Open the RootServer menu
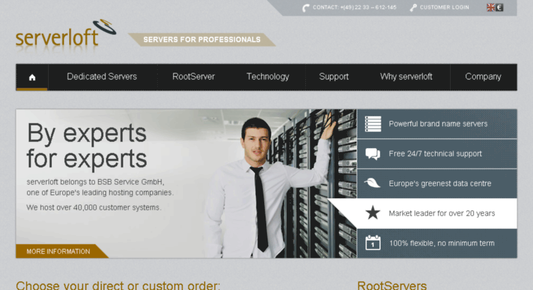 click(x=193, y=77)
